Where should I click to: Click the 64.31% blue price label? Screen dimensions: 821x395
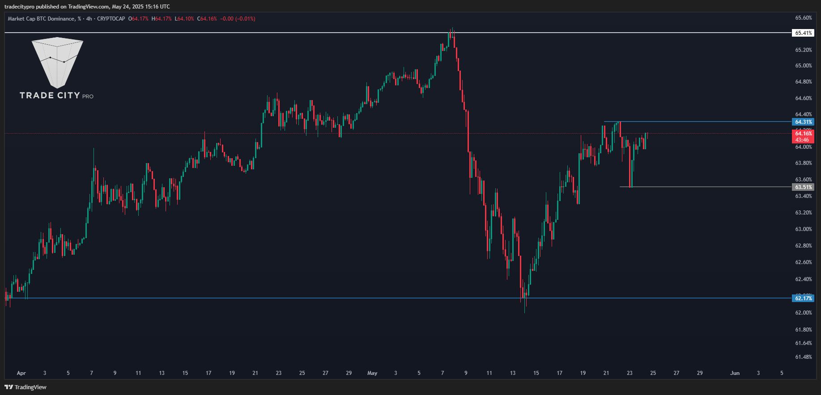tap(803, 122)
